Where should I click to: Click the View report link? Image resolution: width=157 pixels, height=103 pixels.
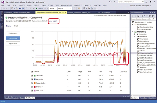pos(53,21)
